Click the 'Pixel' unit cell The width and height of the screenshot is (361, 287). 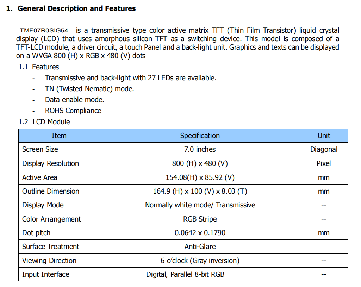click(324, 163)
